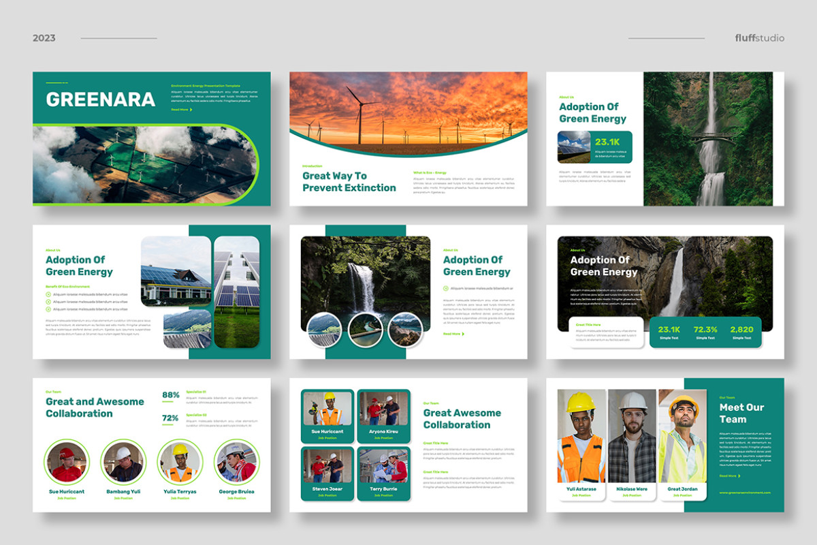Image resolution: width=817 pixels, height=545 pixels.
Task: Click the Read More arrow on the Greenara title slide
Action: coord(191,110)
